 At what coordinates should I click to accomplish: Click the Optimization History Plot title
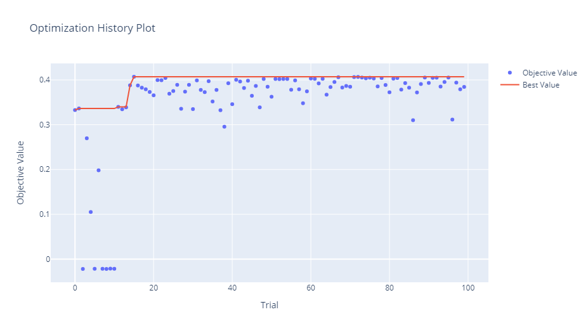pyautogui.click(x=92, y=29)
